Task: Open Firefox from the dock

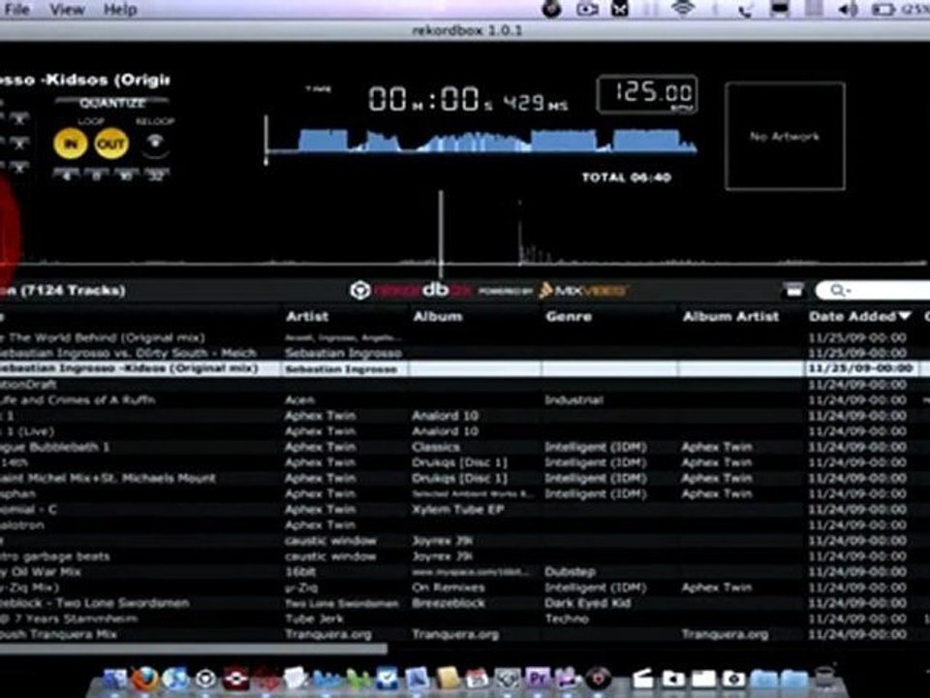Action: tap(145, 678)
